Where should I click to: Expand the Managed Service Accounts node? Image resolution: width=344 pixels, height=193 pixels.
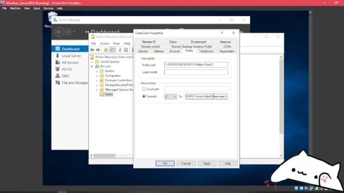pyautogui.click(x=97, y=90)
